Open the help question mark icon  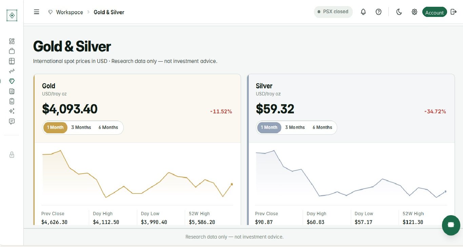(379, 12)
